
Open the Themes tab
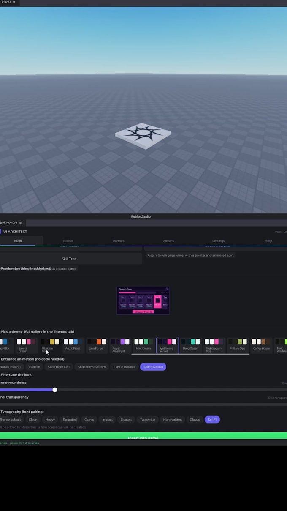click(118, 241)
